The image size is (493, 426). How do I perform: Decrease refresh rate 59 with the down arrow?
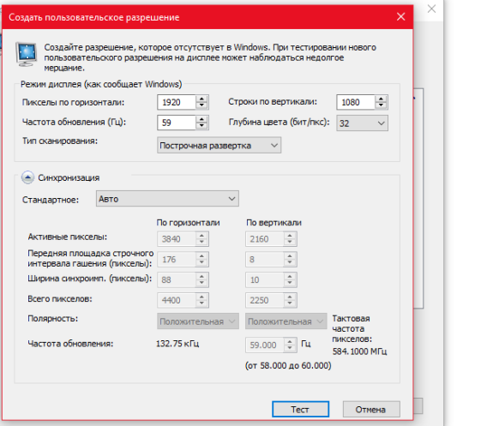click(x=201, y=126)
